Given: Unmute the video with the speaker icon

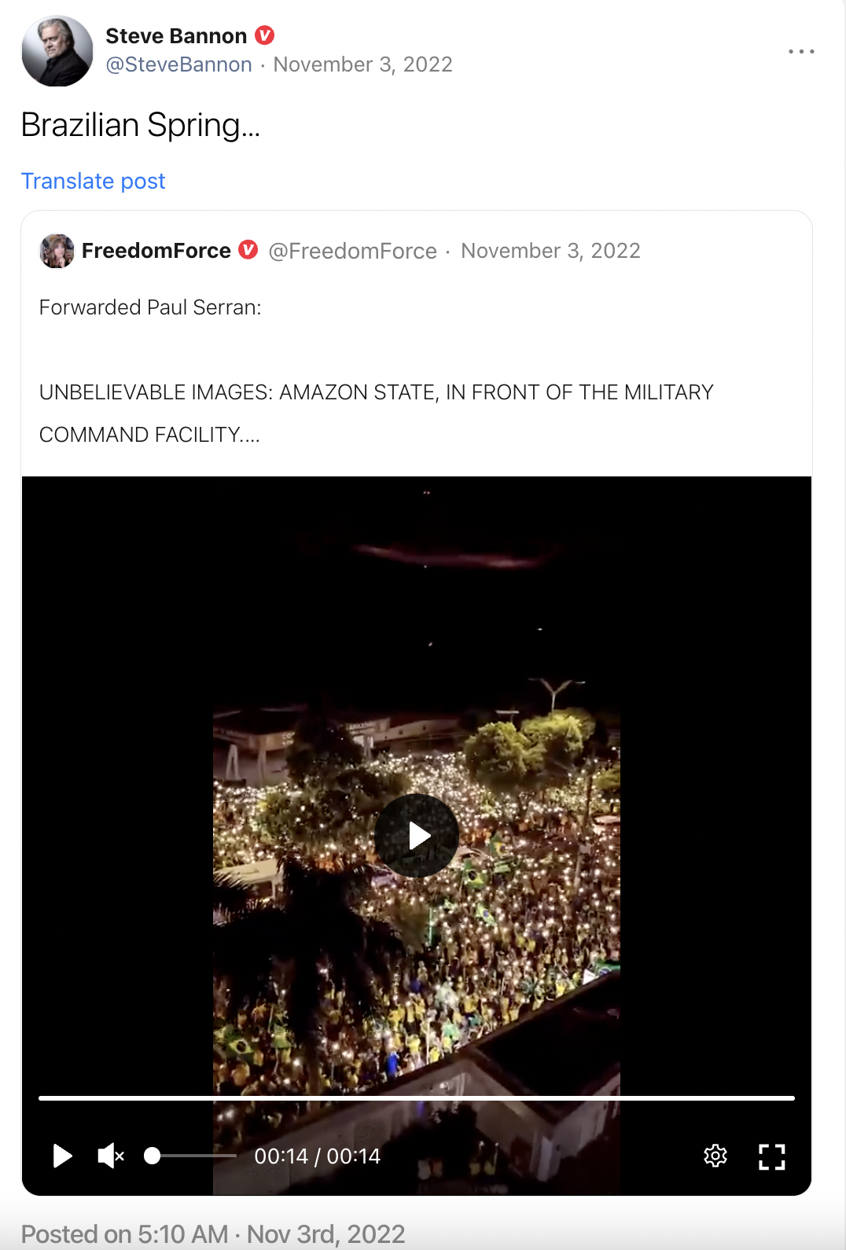Looking at the screenshot, I should [110, 1156].
